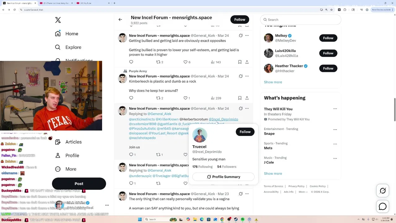The width and height of the screenshot is (396, 223).
Task: View analytics of the 'Getting bullied' post
Action: click(216, 62)
